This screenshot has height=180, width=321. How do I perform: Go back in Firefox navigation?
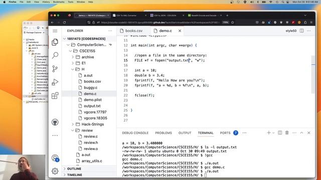(x=52, y=22)
